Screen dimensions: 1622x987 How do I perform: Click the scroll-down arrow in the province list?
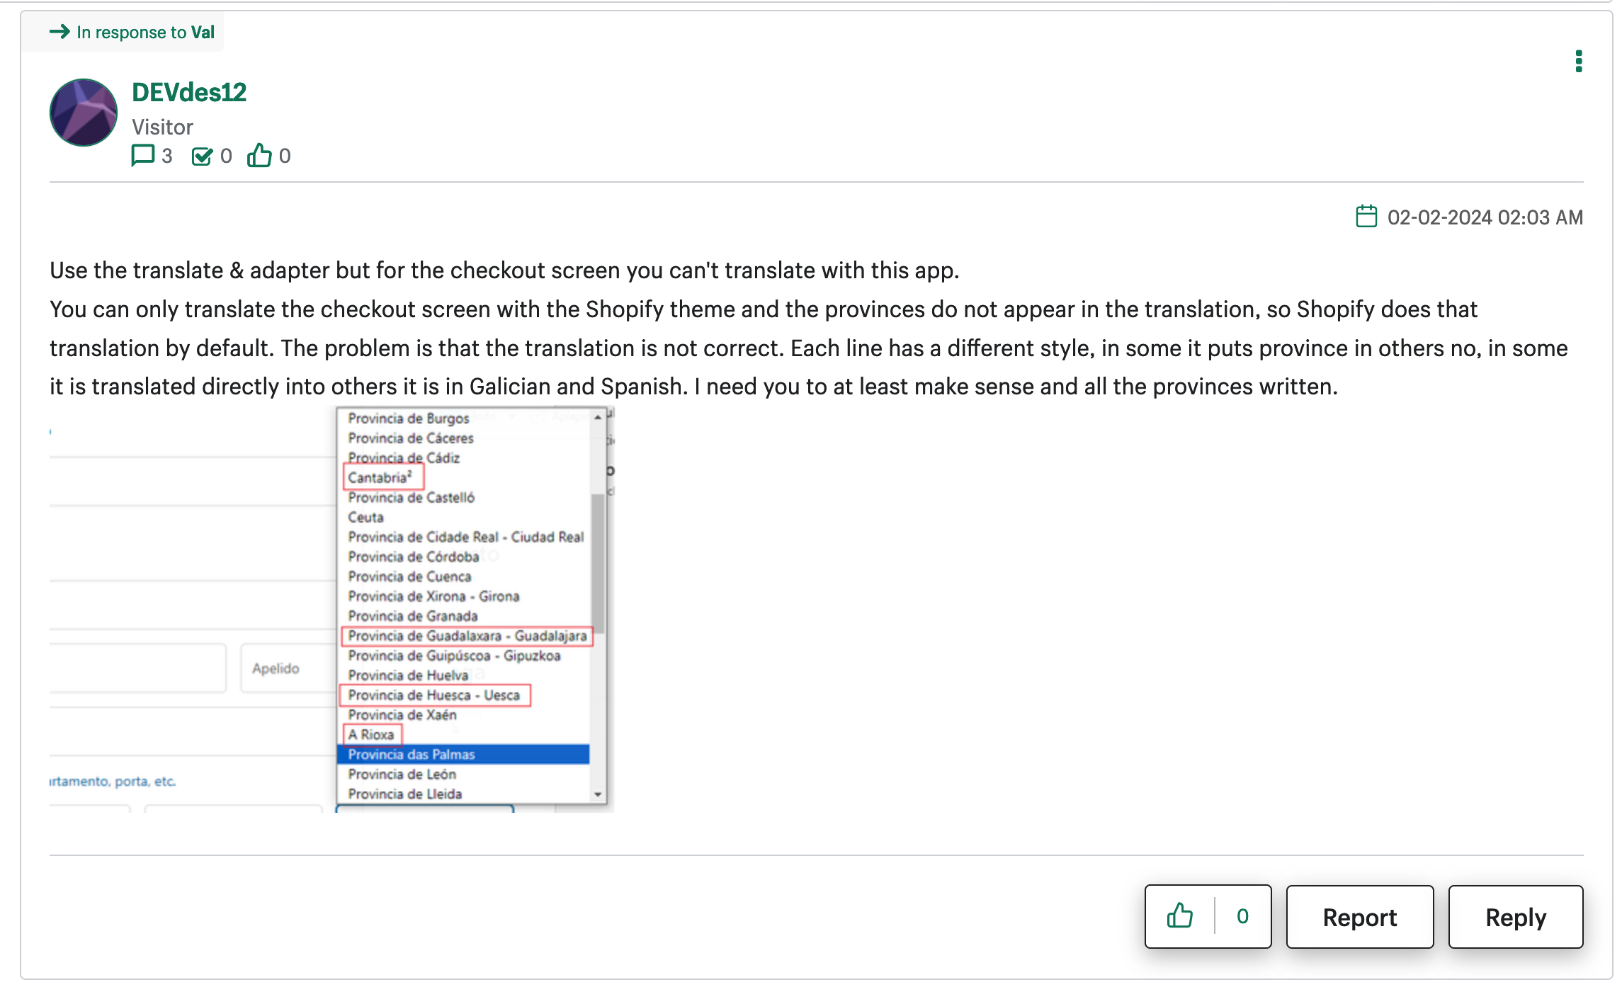(x=596, y=793)
